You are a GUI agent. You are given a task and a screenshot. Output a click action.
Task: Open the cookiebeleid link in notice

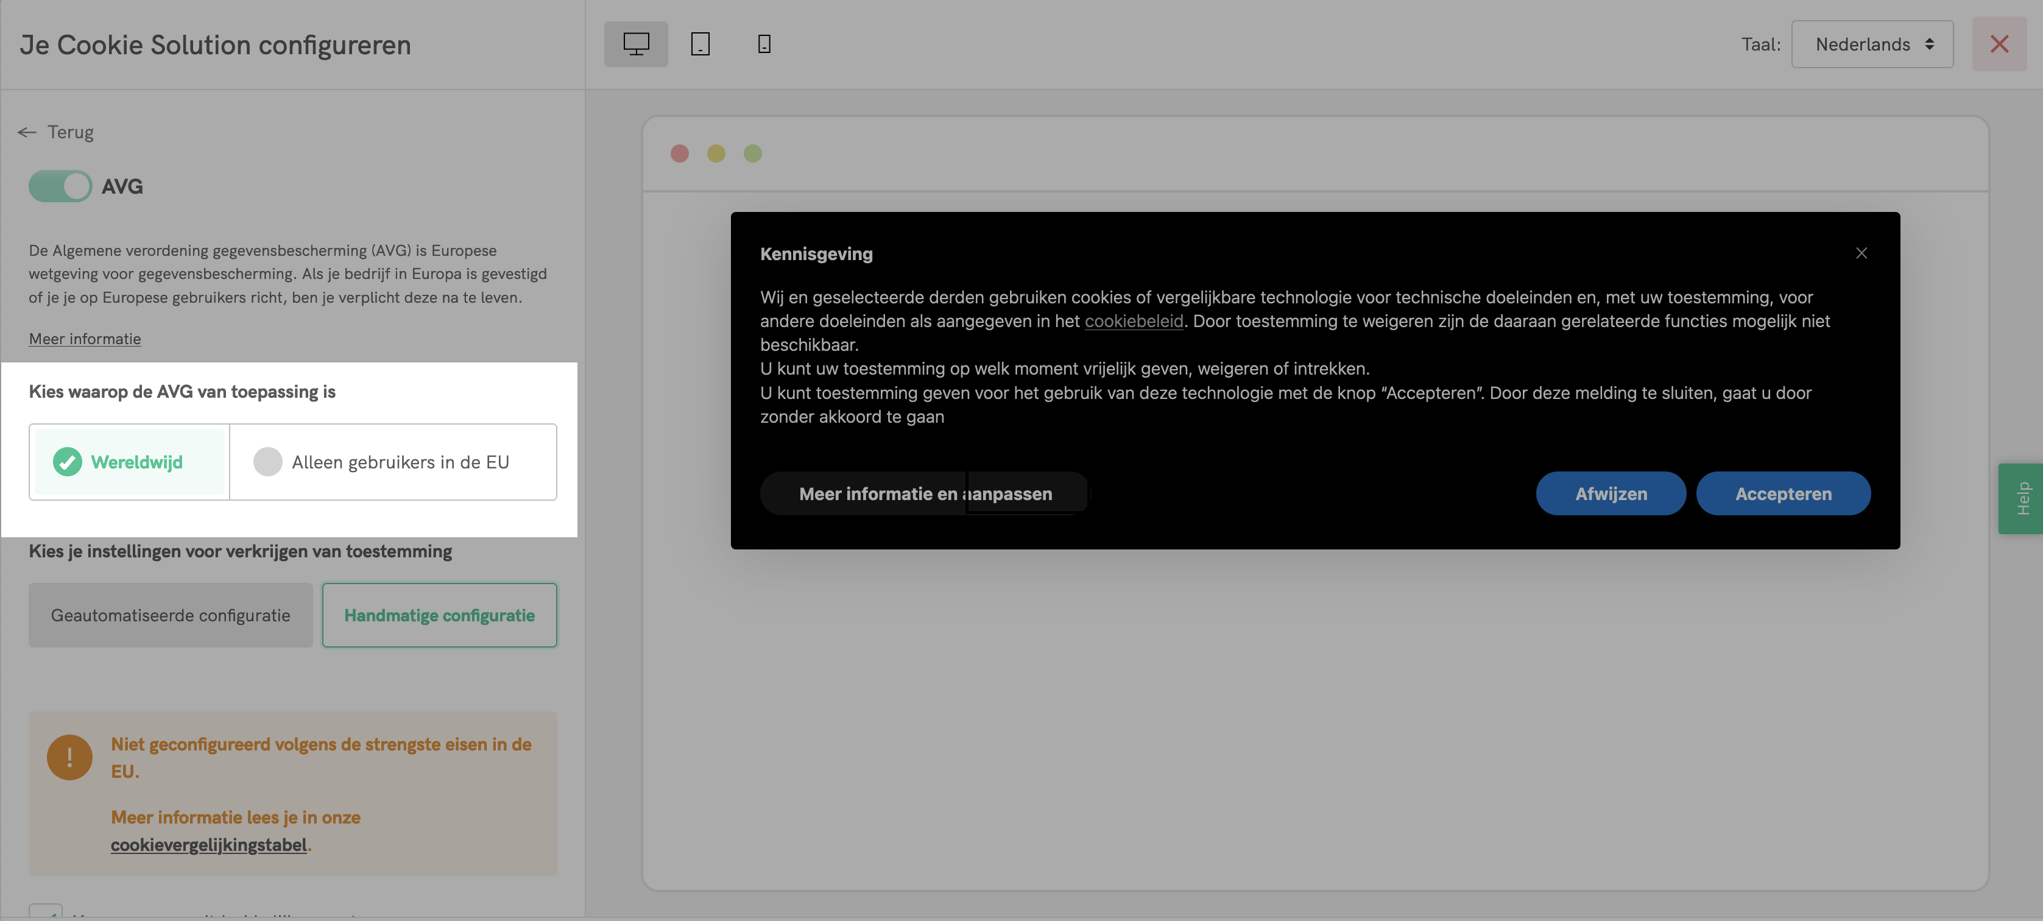pos(1134,321)
